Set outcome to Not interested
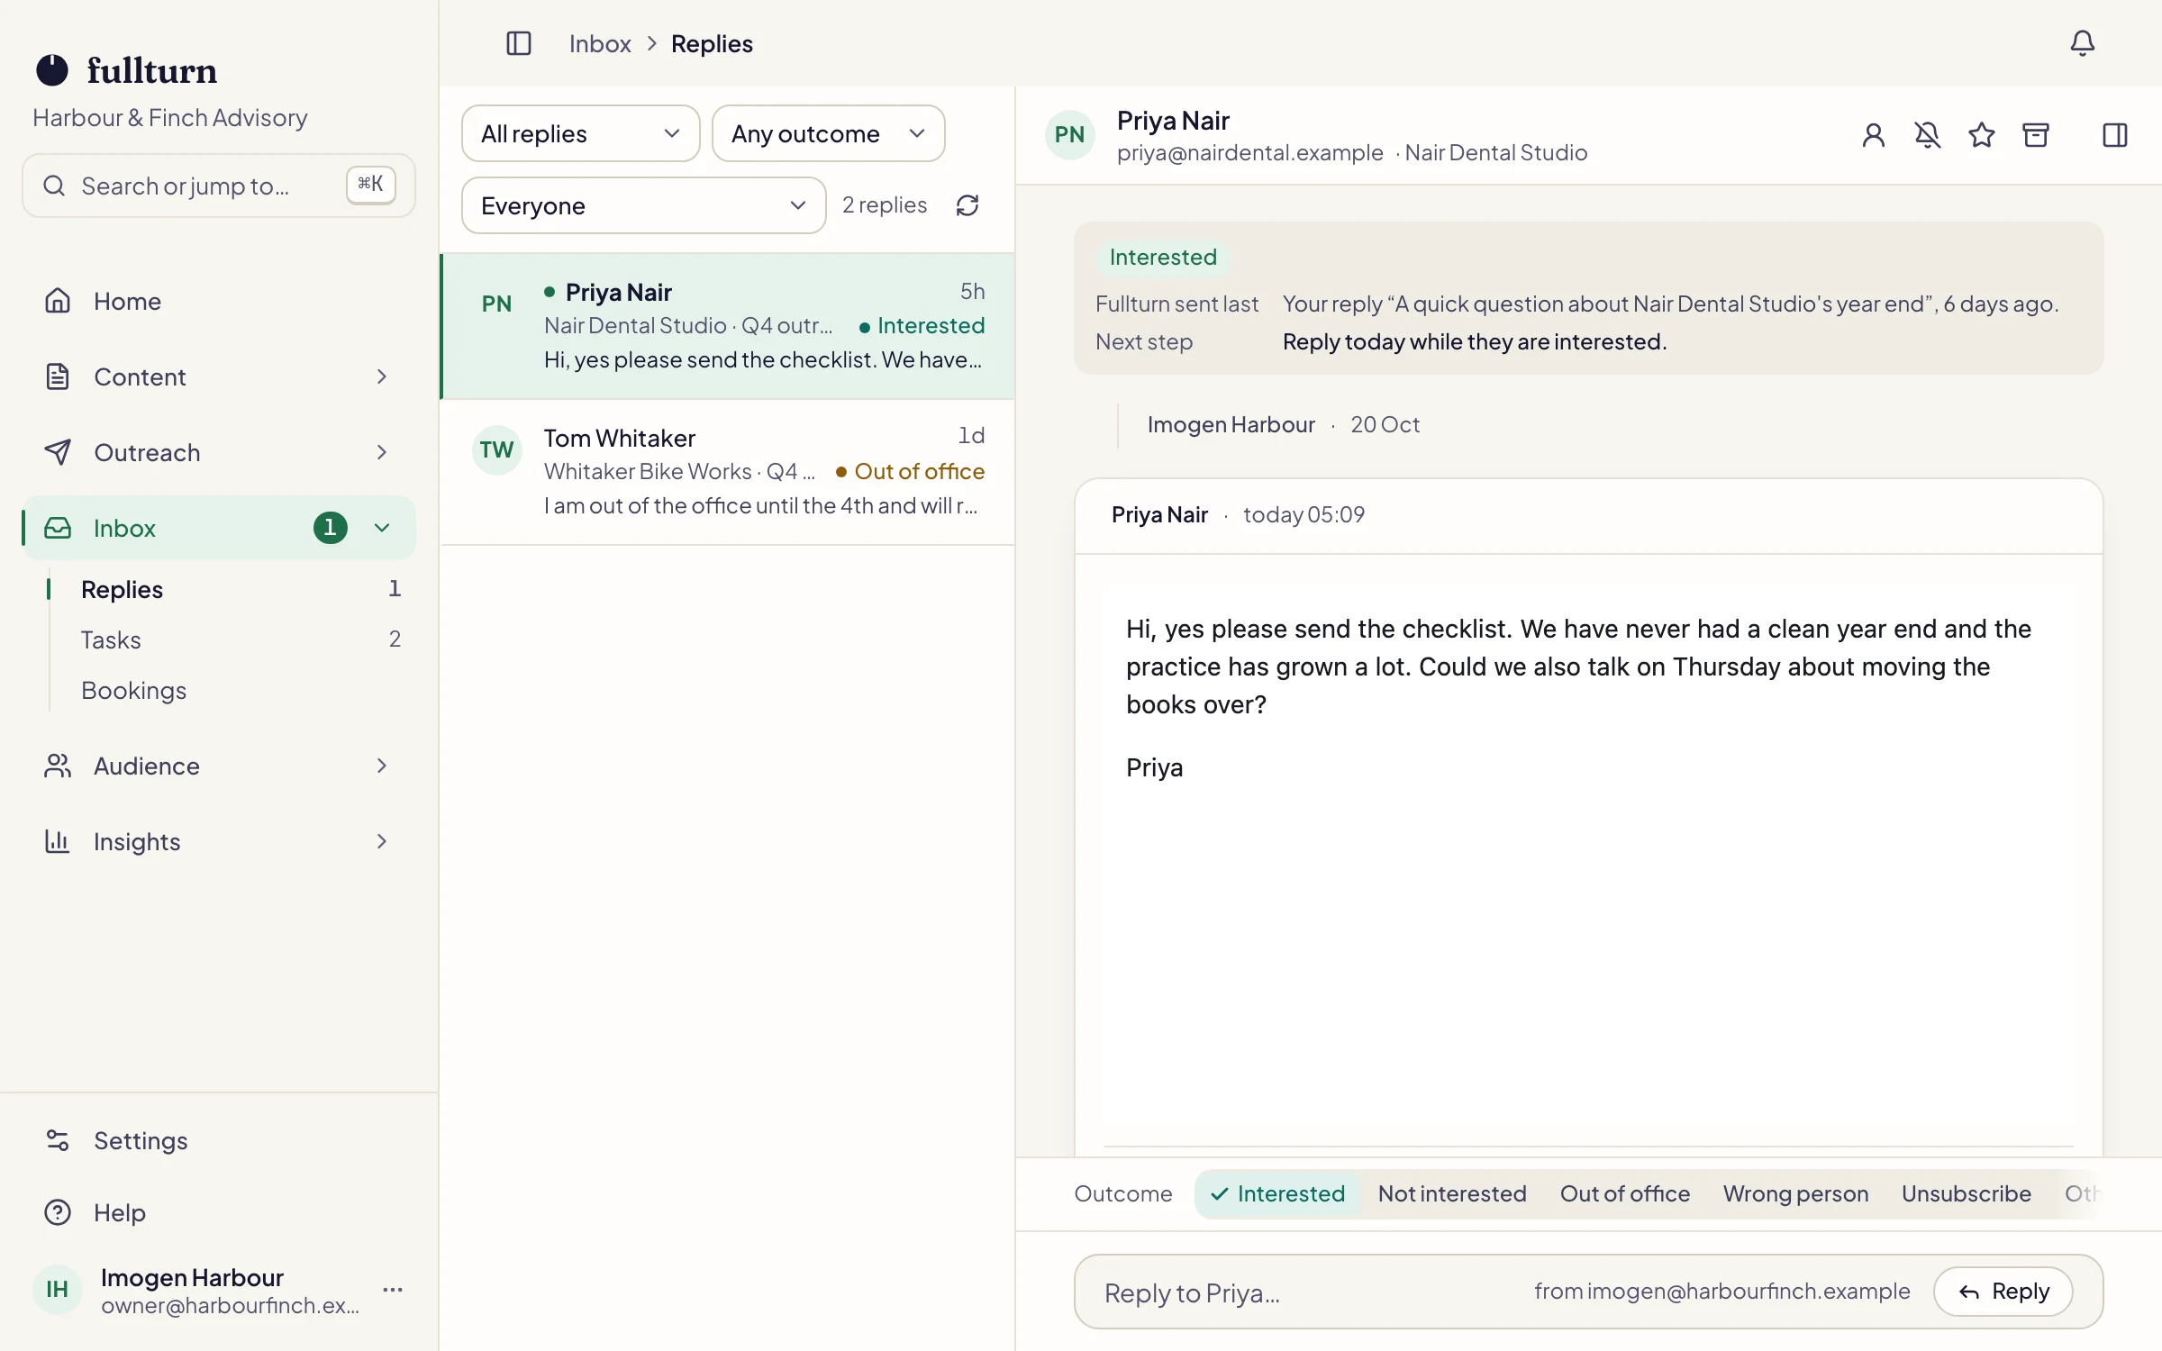The height and width of the screenshot is (1351, 2162). [1452, 1193]
